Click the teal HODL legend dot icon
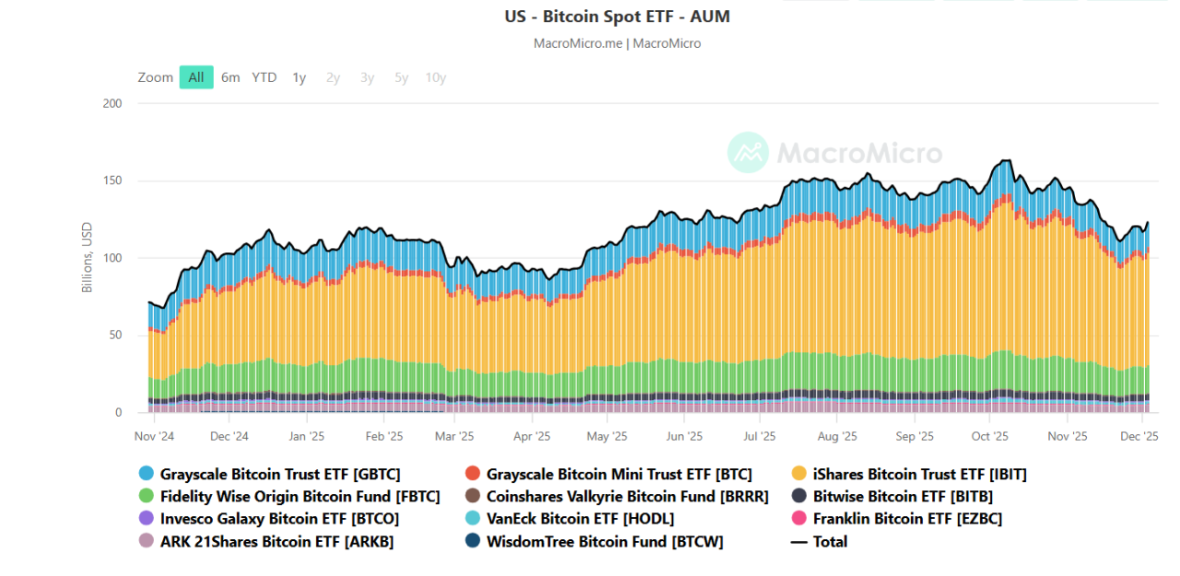 (x=475, y=519)
